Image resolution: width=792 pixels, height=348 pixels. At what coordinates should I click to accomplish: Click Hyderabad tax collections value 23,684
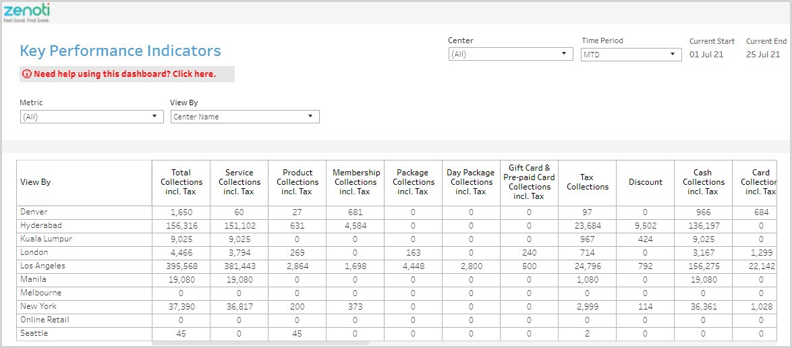[587, 226]
